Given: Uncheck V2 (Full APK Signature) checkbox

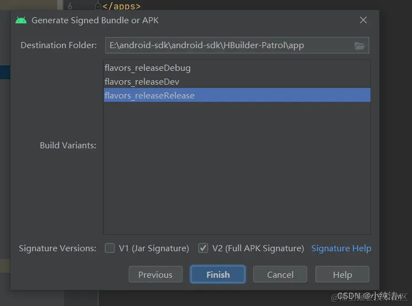Looking at the screenshot, I should click(203, 248).
